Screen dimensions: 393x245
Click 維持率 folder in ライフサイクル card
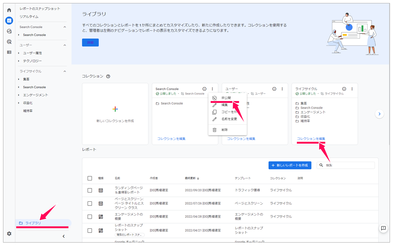(x=305, y=121)
